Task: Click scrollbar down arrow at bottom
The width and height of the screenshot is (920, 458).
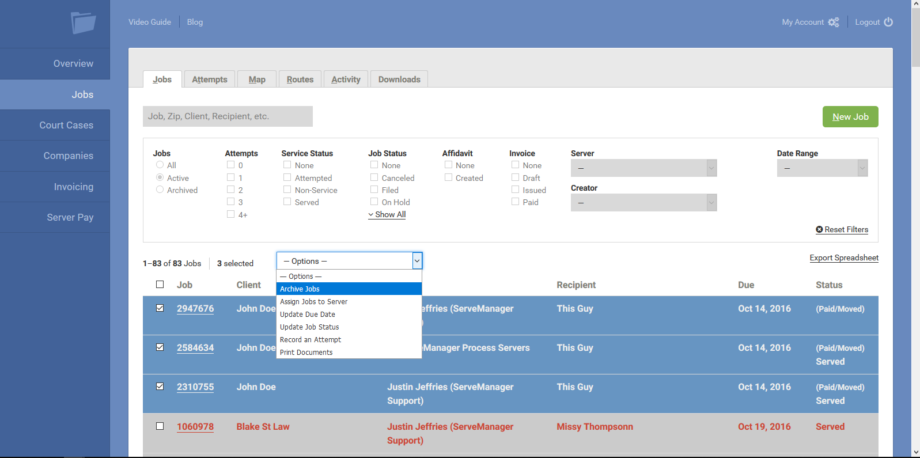Action: (915, 452)
